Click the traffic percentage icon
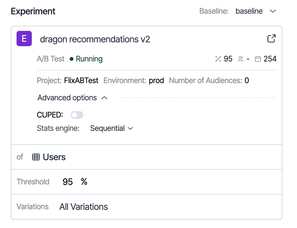The image size is (297, 228). coord(218,59)
